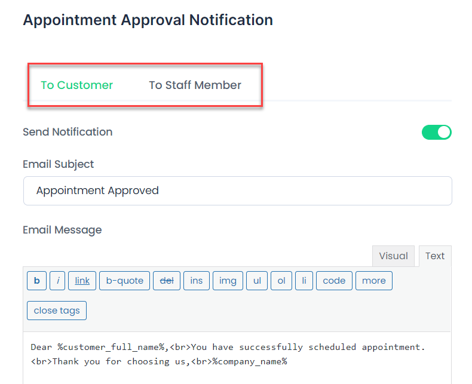The image size is (472, 384).
Task: Click the Appointment Approval Notification heading
Action: (148, 20)
